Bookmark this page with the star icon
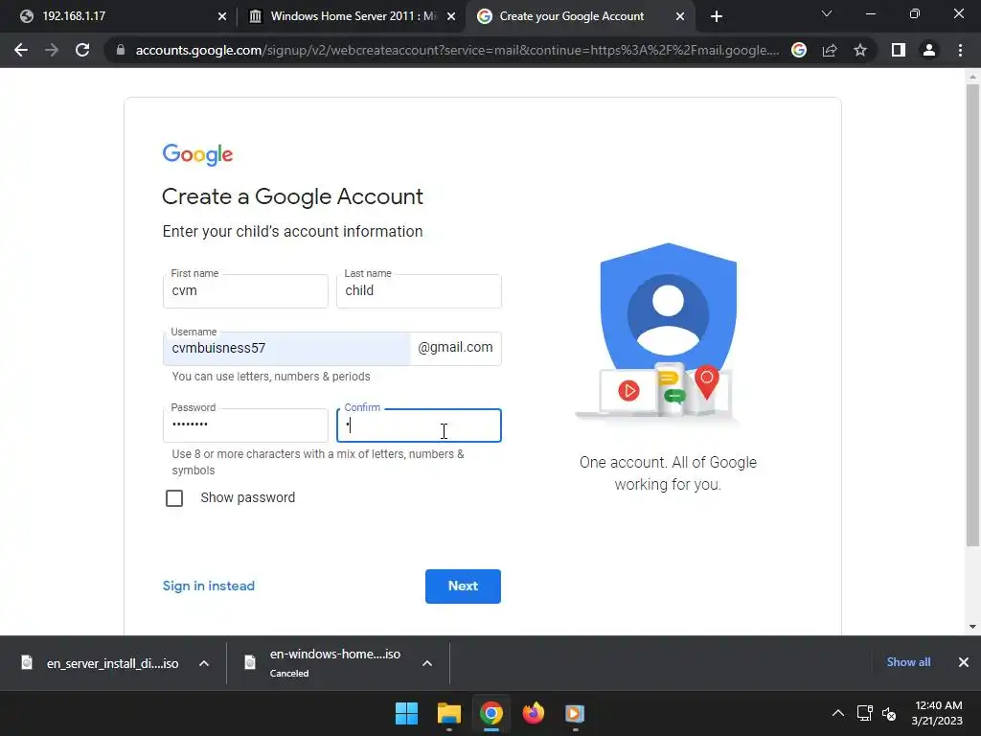The height and width of the screenshot is (736, 981). (x=860, y=50)
